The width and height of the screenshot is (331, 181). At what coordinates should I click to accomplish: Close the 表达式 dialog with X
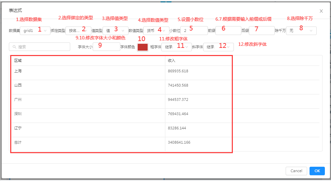pyautogui.click(x=321, y=11)
